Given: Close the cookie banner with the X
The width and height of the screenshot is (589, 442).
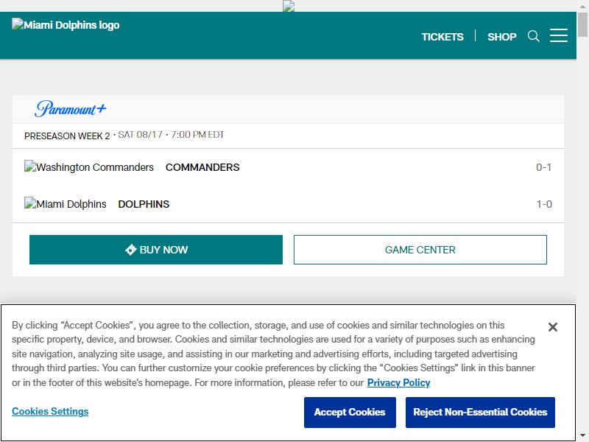Looking at the screenshot, I should (x=553, y=327).
